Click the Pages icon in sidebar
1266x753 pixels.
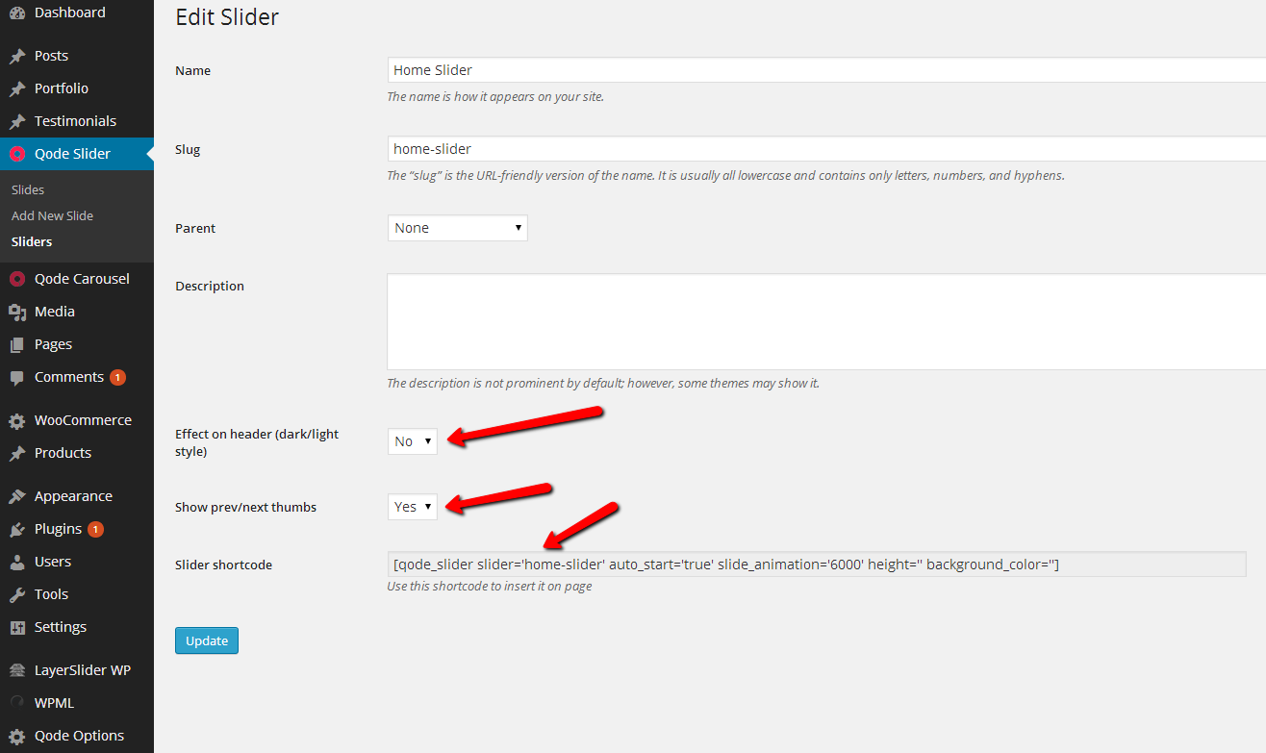pos(17,345)
